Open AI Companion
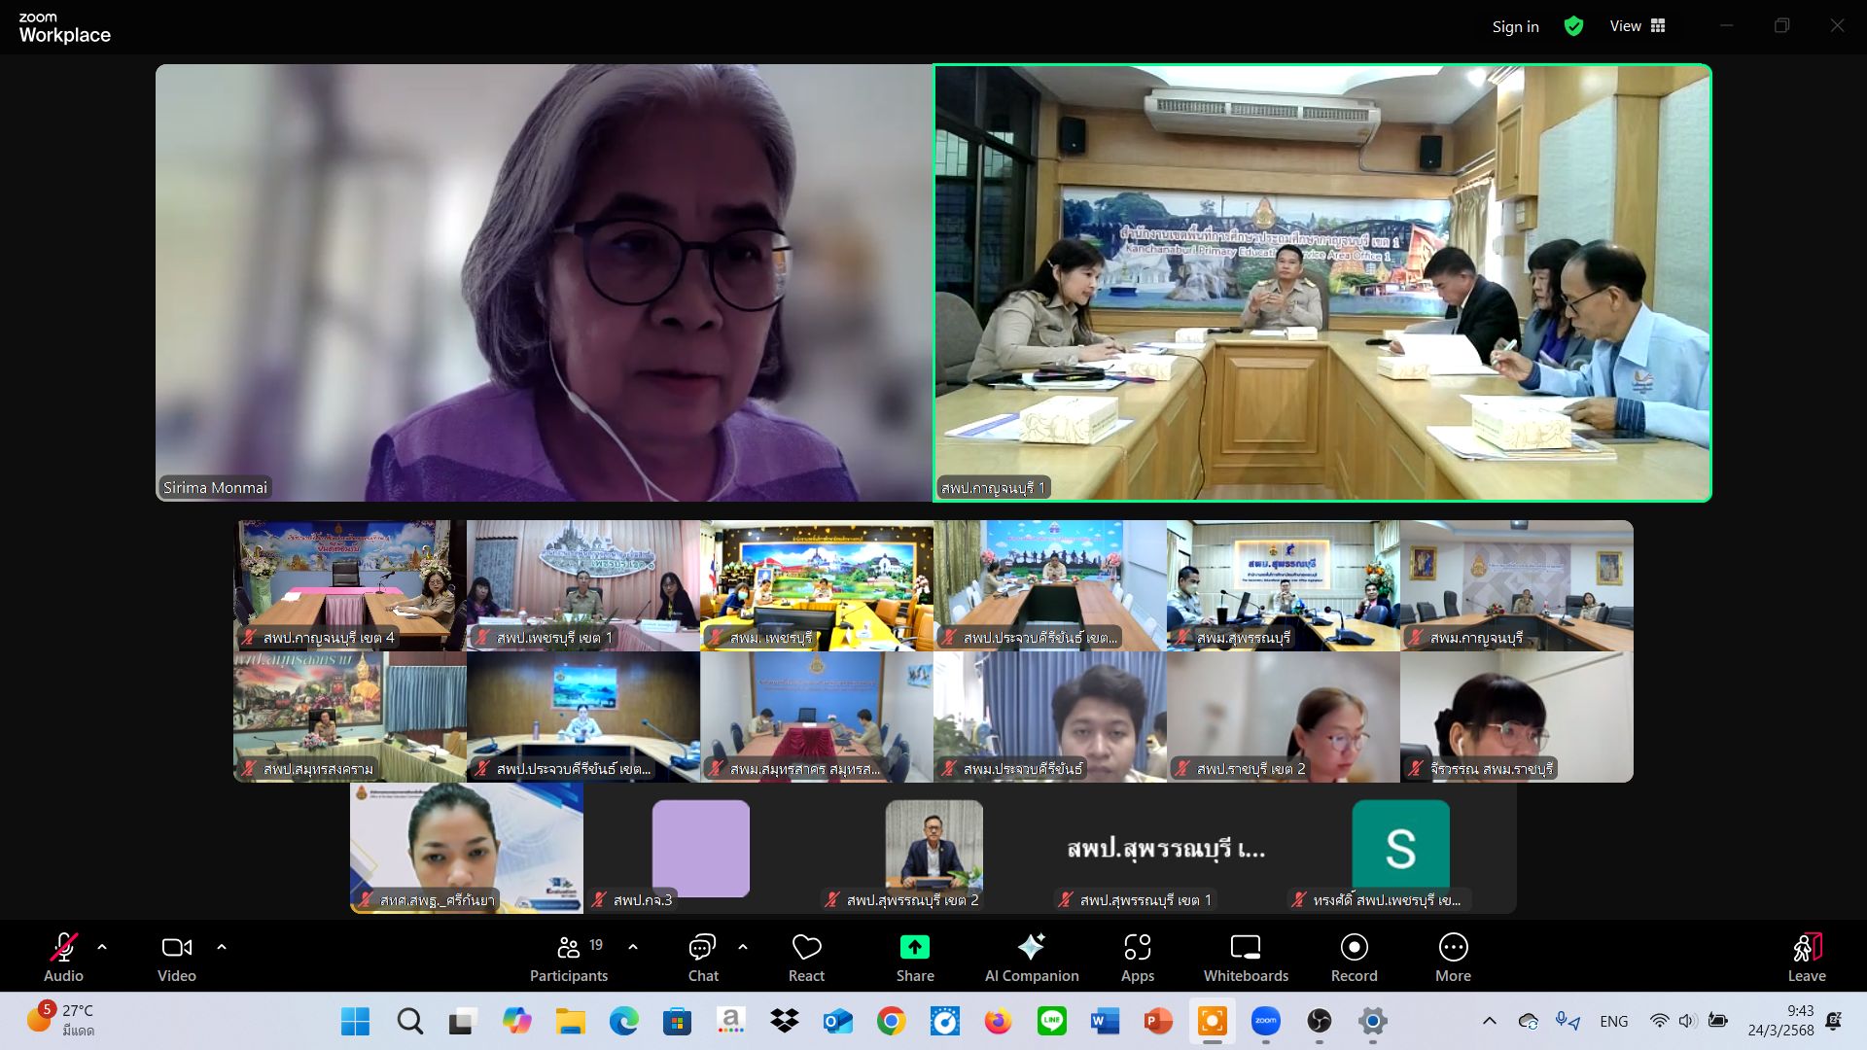The width and height of the screenshot is (1867, 1050). [1032, 958]
